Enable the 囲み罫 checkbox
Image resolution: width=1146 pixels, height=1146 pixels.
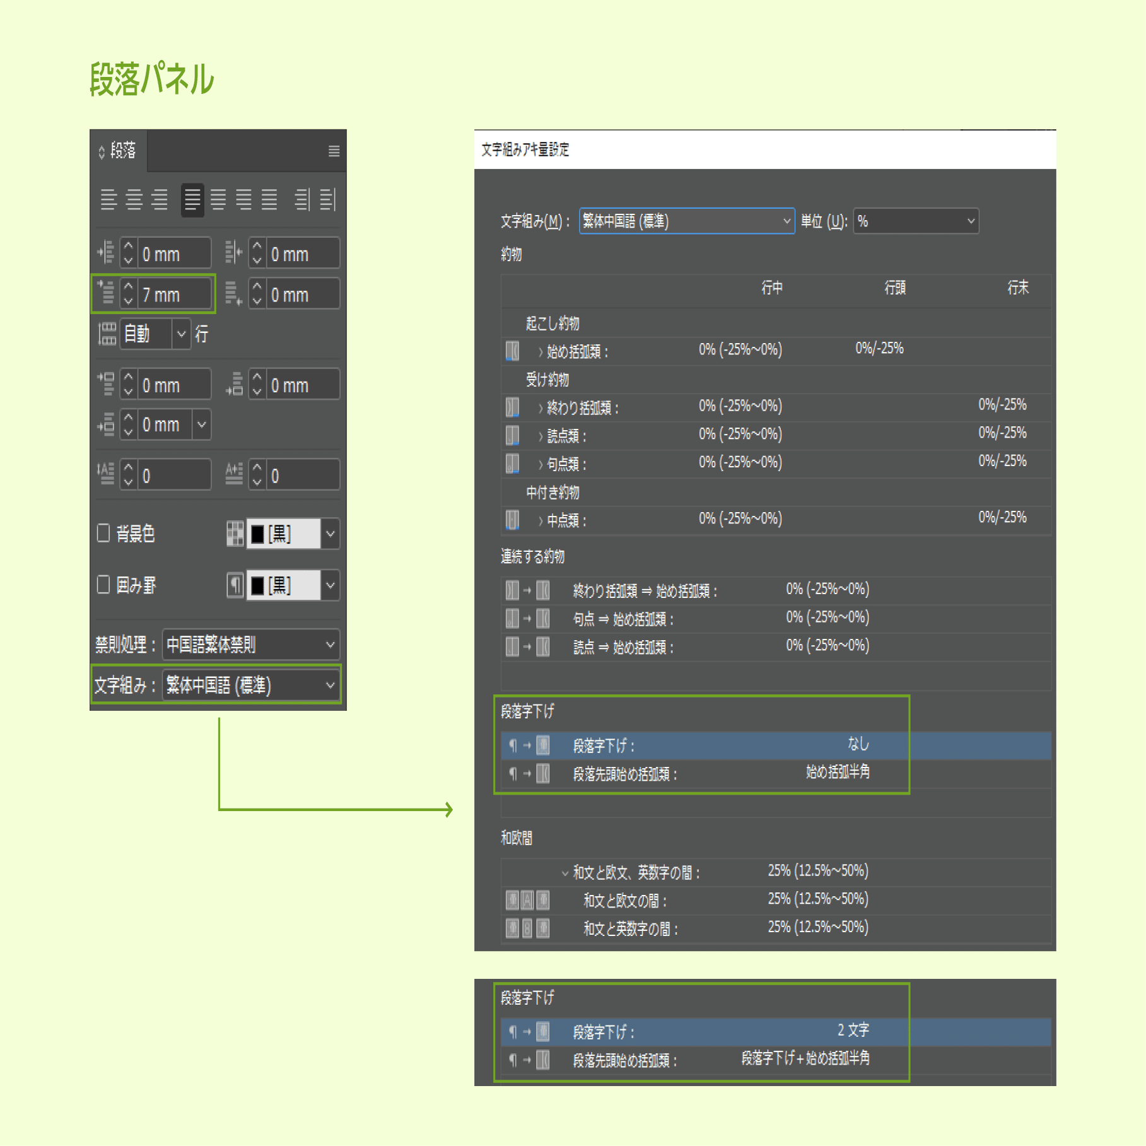[103, 585]
